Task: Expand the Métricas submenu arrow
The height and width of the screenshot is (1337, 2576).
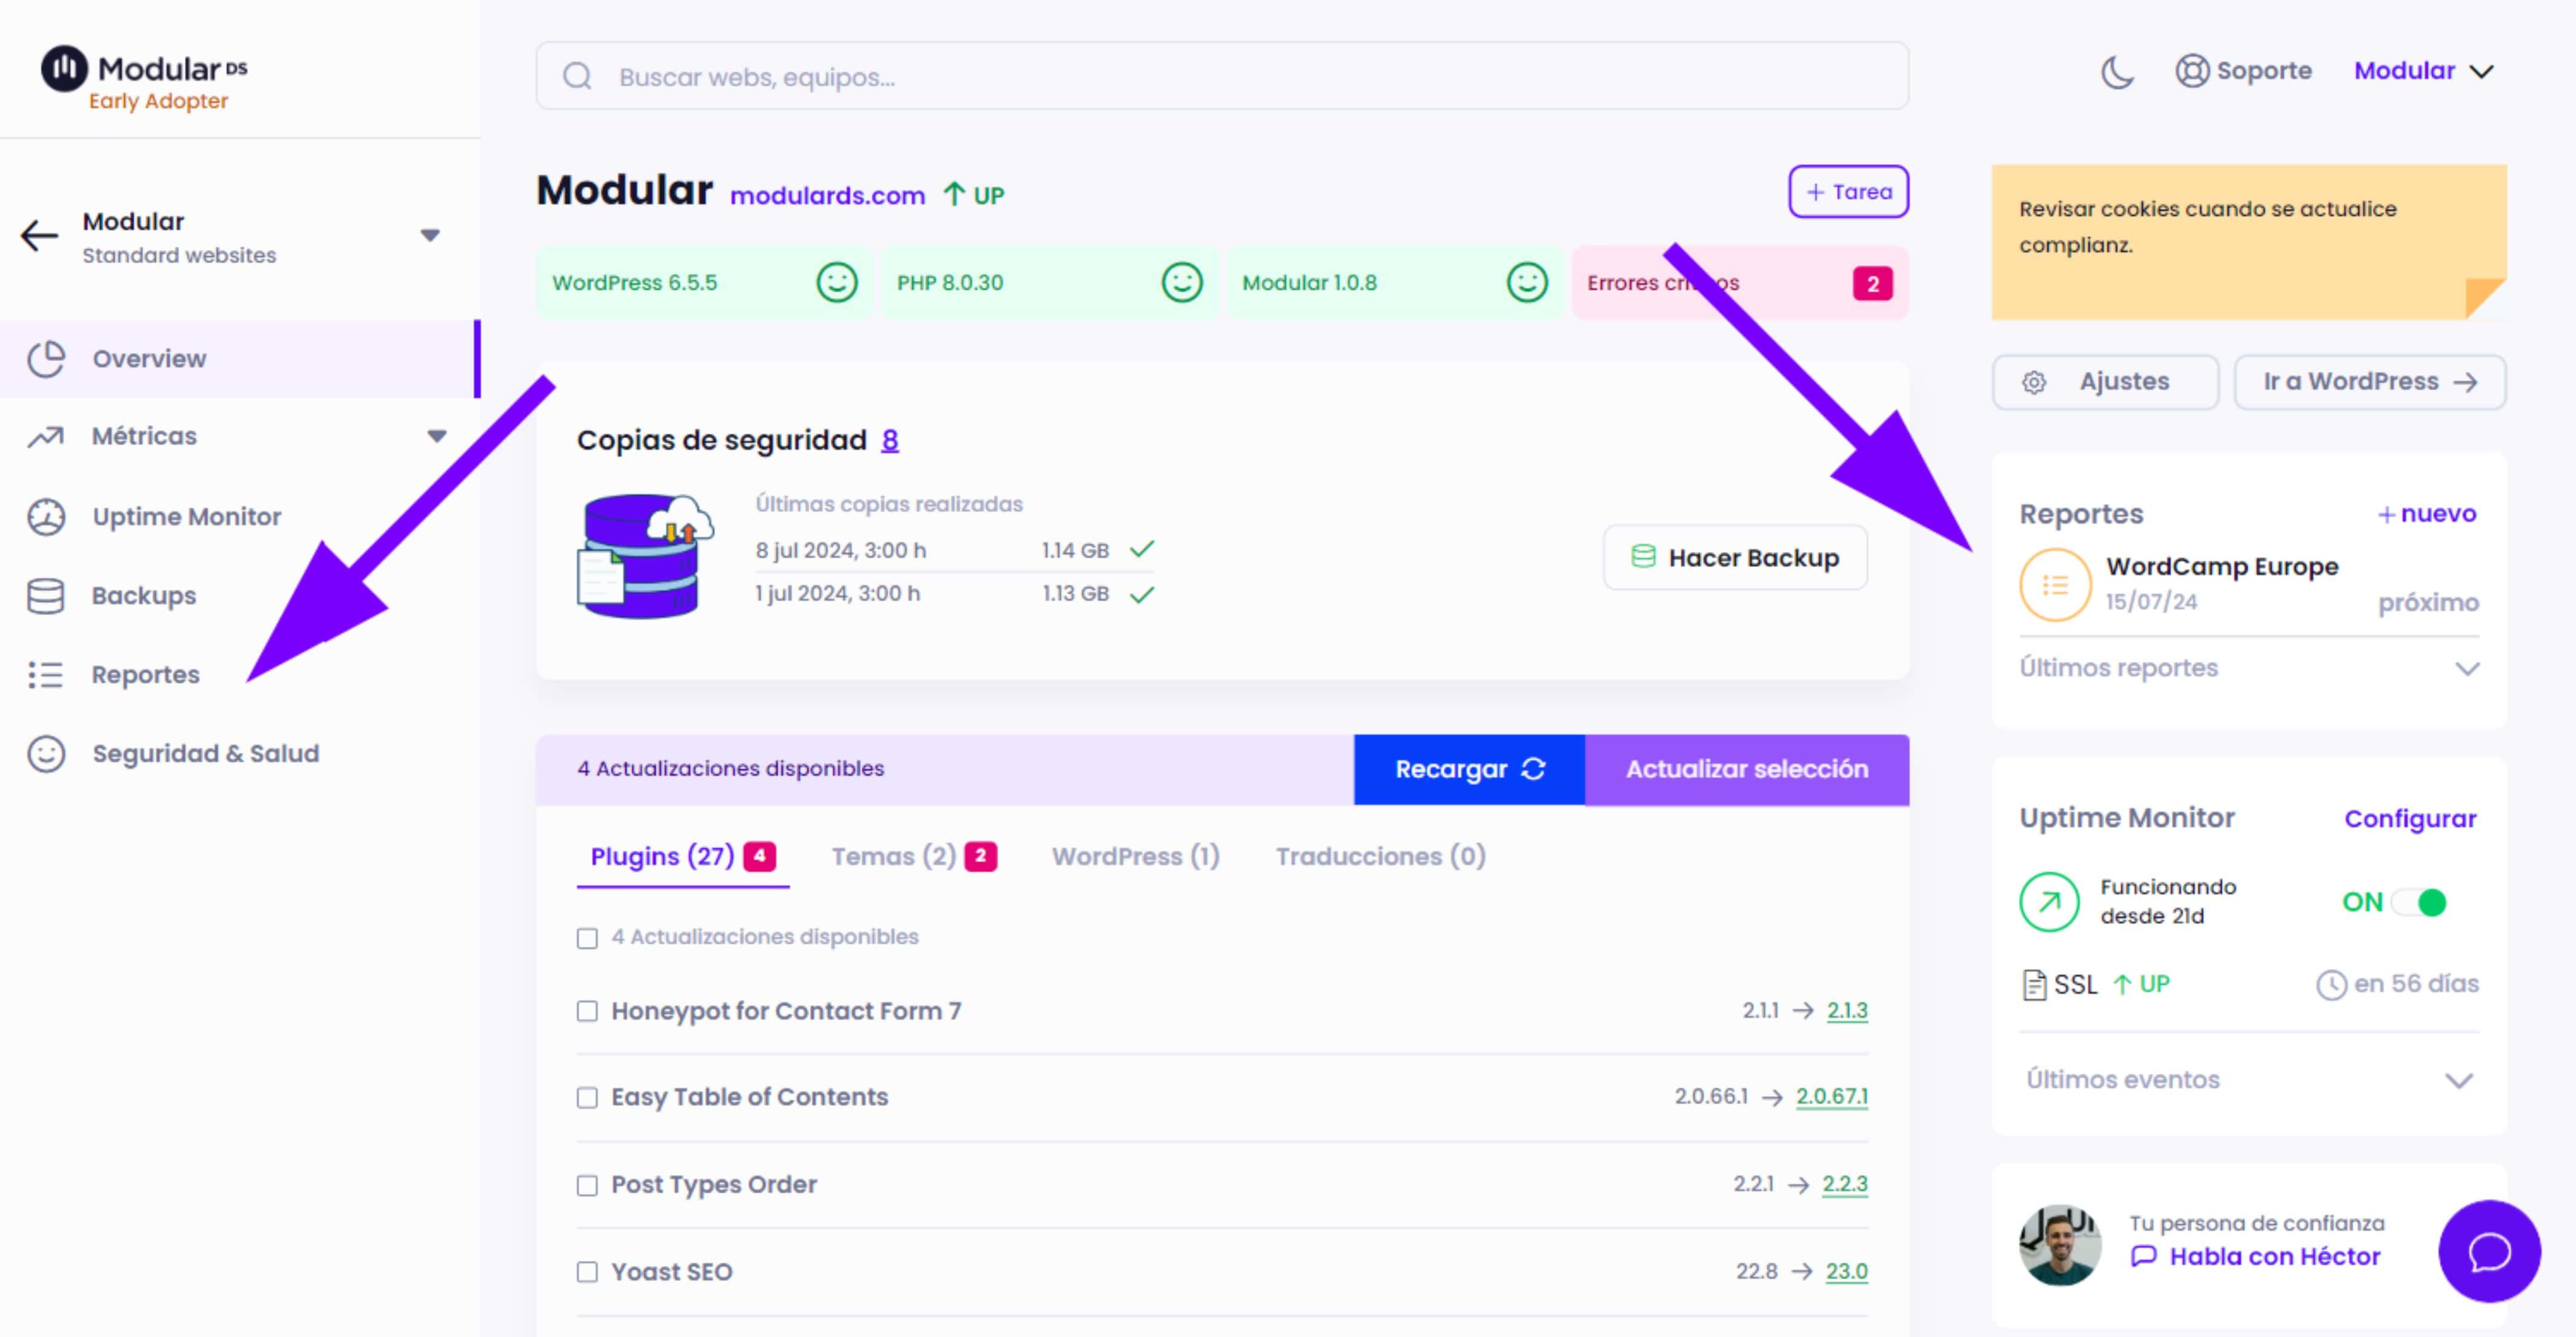Action: click(x=437, y=435)
